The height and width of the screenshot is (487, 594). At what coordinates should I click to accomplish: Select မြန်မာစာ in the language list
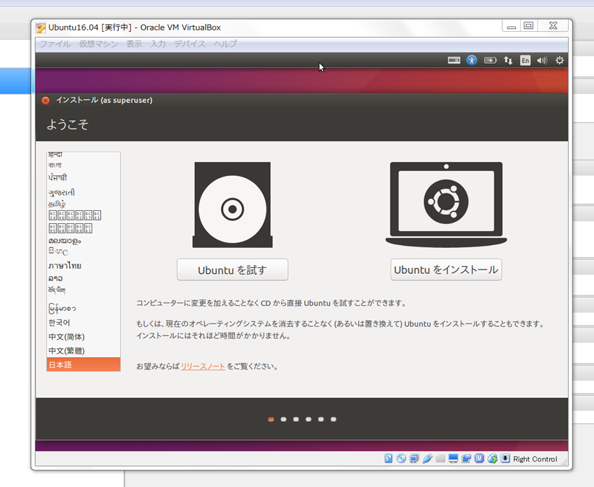(x=83, y=308)
